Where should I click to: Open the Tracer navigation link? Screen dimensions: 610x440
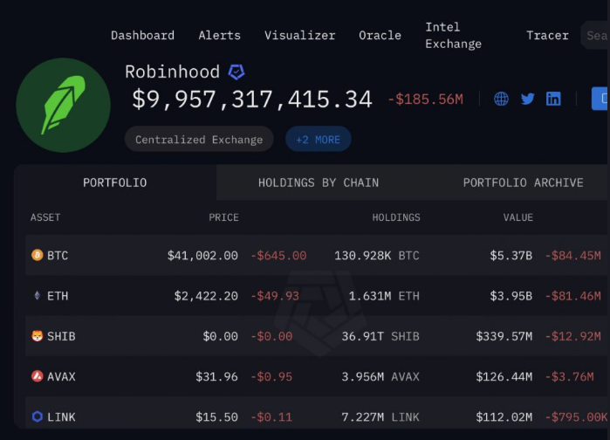(x=547, y=36)
